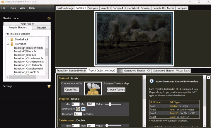Click down arrow of shader list scrollbar
Image resolution: width=211 pixels, height=128 pixels.
47,74
